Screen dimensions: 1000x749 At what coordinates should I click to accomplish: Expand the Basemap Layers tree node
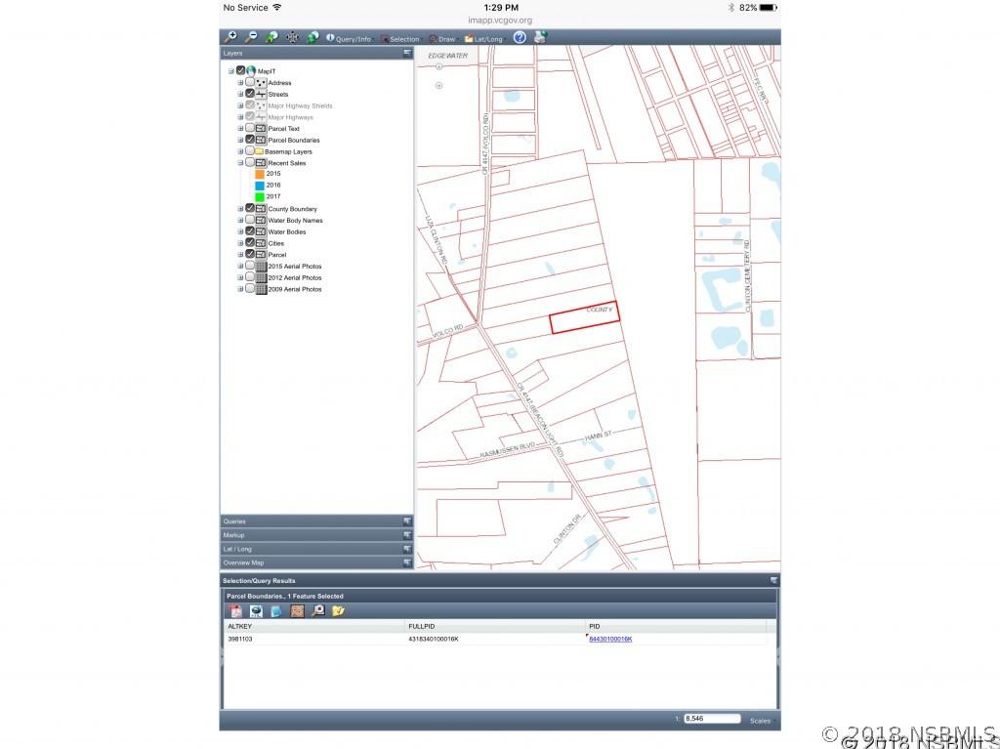(240, 151)
